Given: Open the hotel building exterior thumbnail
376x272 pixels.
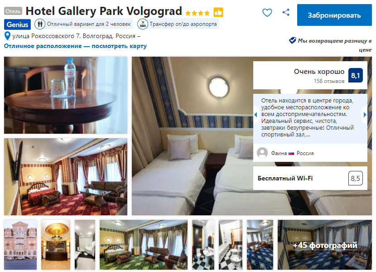Looking at the screenshot, I should pyautogui.click(x=20, y=245).
